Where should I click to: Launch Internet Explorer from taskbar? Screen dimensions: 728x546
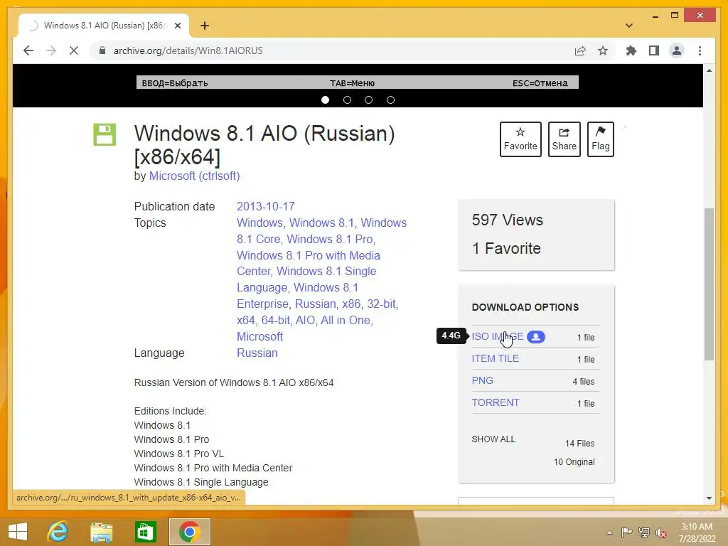click(x=58, y=532)
